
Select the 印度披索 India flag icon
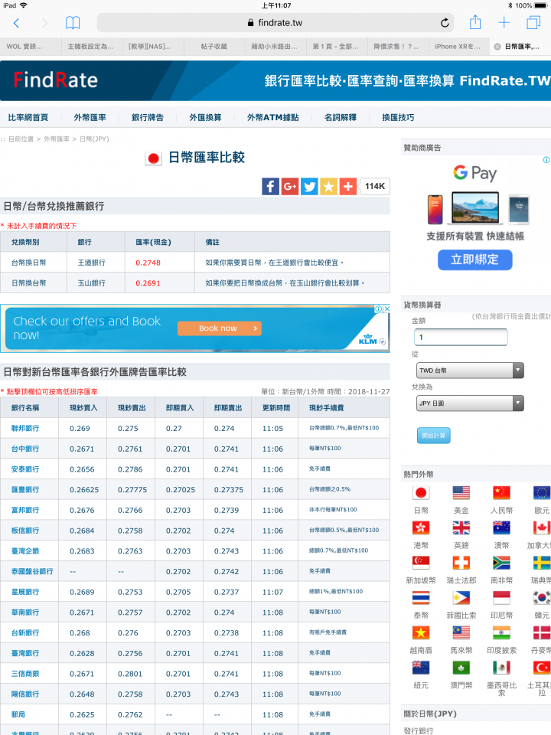pyautogui.click(x=501, y=633)
